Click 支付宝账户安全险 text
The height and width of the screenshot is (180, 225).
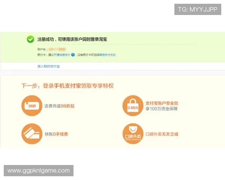point(162,103)
